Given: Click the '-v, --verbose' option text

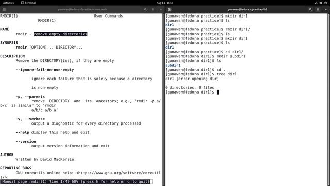Looking at the screenshot, I should click(30, 119).
